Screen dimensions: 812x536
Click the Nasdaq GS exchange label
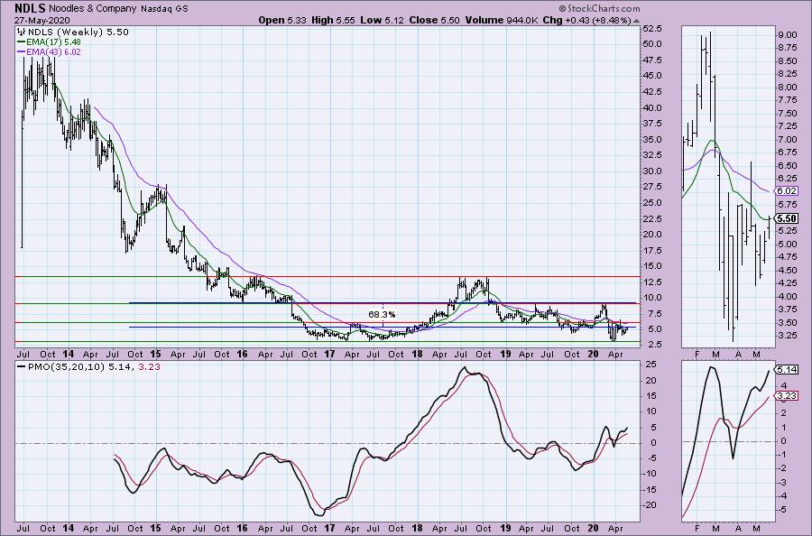point(165,9)
